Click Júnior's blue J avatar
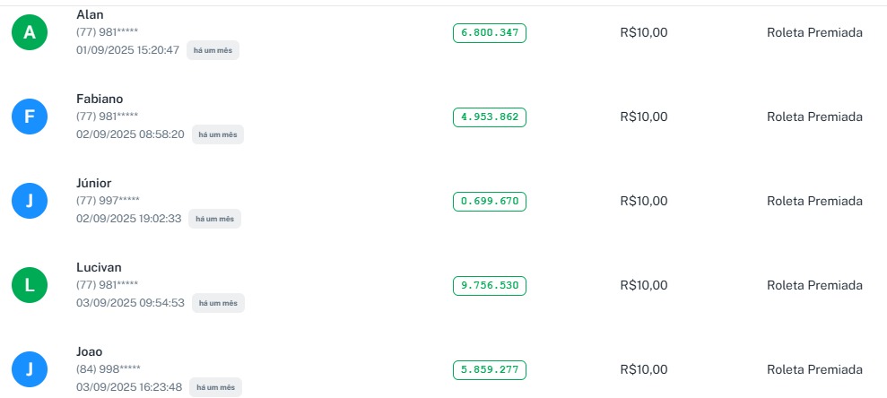The width and height of the screenshot is (887, 398). click(30, 201)
